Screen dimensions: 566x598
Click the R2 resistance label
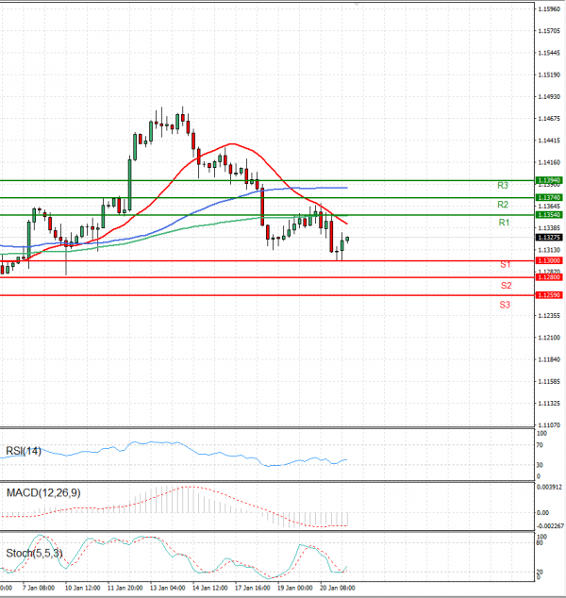[503, 205]
